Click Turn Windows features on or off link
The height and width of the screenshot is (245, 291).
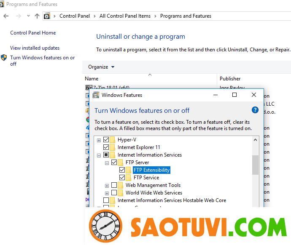pyautogui.click(x=42, y=61)
